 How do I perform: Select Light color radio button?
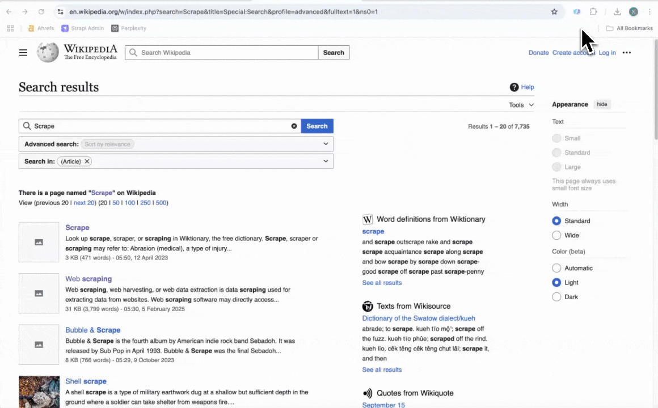click(x=556, y=282)
